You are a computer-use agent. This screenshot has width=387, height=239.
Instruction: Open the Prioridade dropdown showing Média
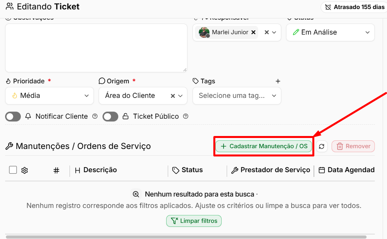50,96
